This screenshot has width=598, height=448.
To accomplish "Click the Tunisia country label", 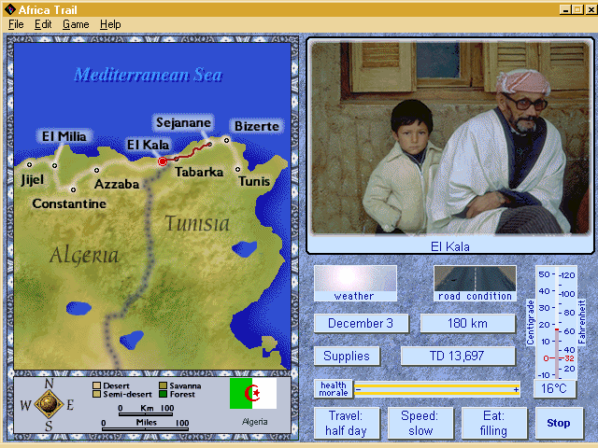I will tap(197, 223).
